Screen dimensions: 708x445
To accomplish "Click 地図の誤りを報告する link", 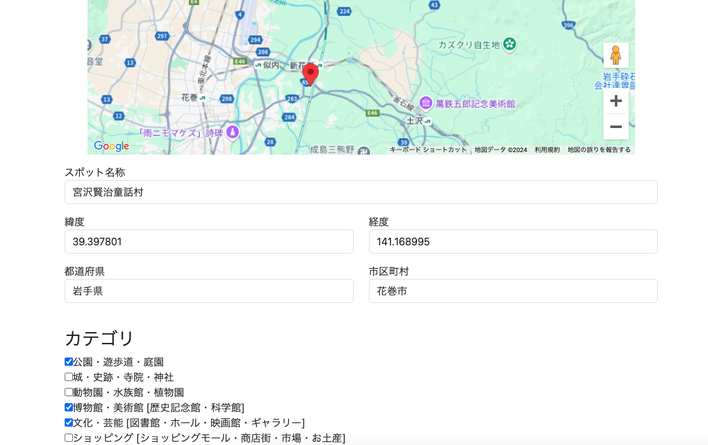I will (x=599, y=150).
